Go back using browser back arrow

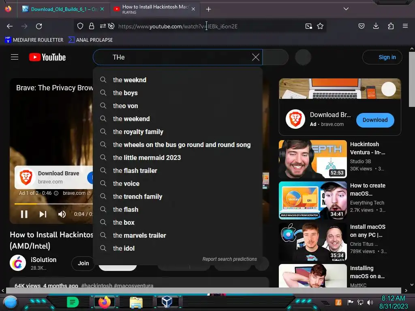click(x=10, y=26)
